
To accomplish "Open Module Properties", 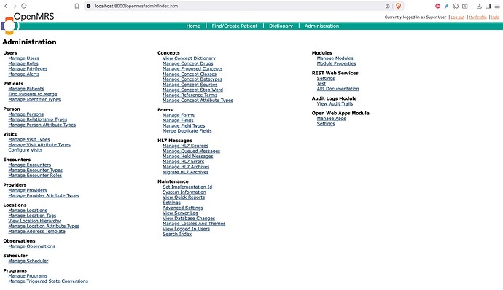I will (x=336, y=63).
